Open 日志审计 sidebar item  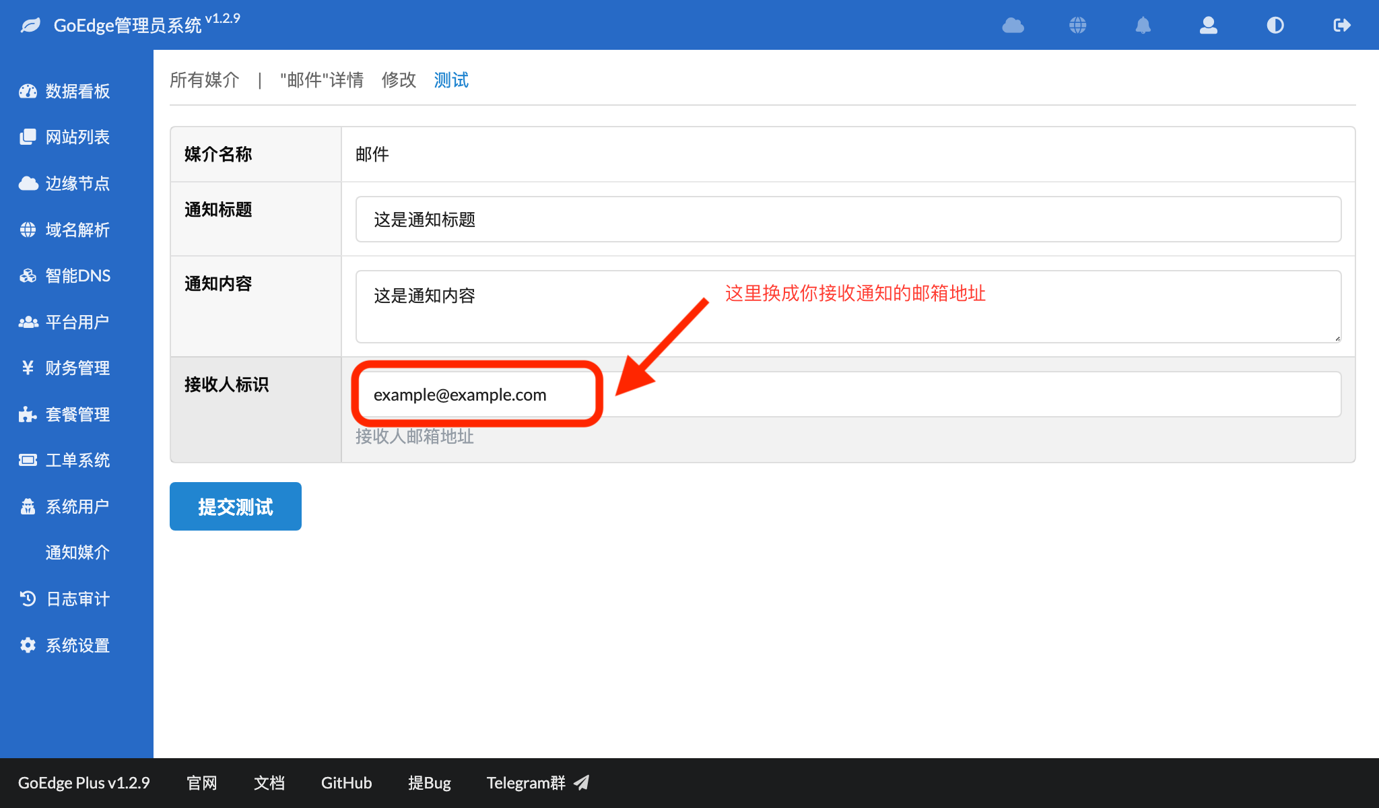coord(77,599)
